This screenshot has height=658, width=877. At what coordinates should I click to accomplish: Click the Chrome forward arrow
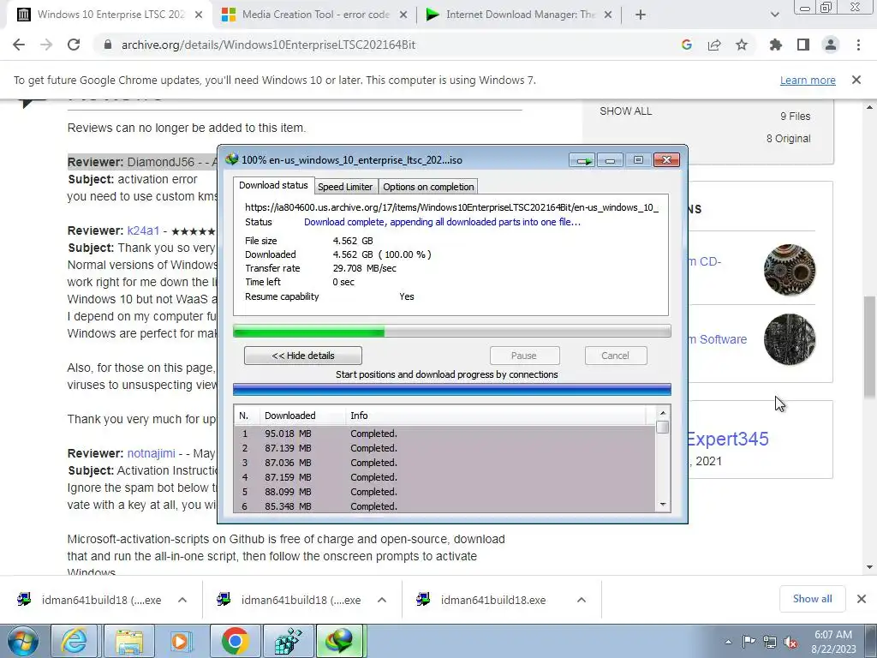[46, 45]
